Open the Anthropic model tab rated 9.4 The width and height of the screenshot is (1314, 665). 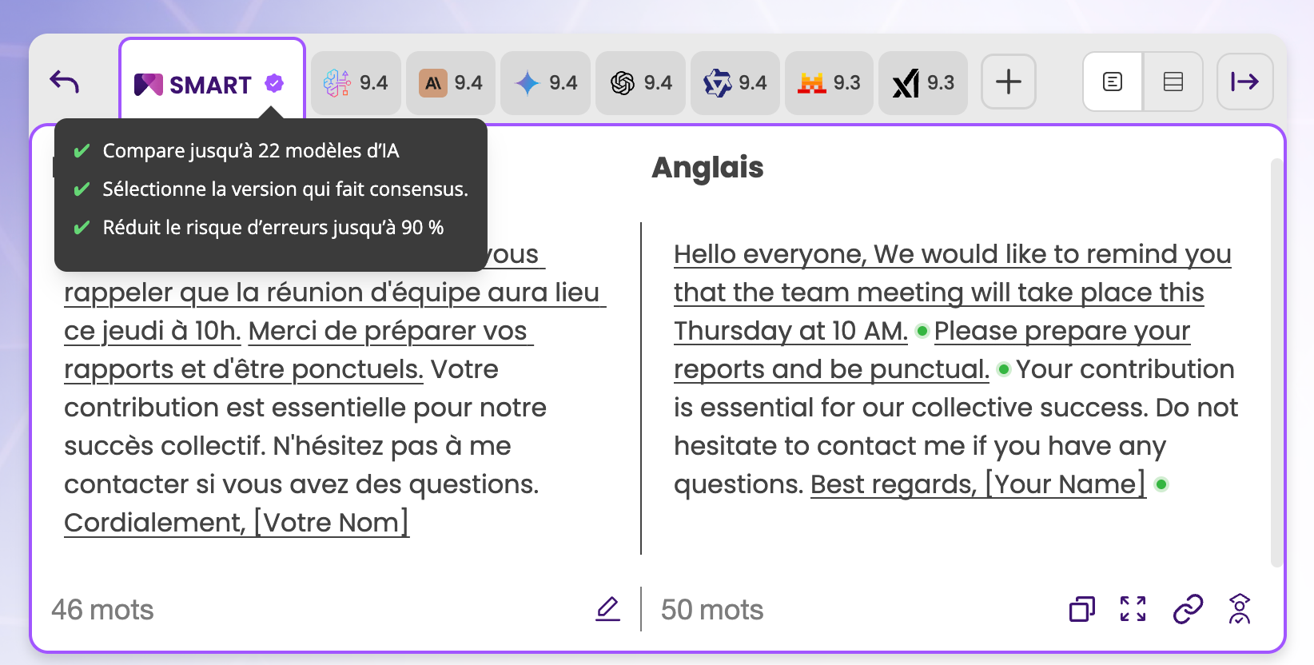[x=451, y=83]
